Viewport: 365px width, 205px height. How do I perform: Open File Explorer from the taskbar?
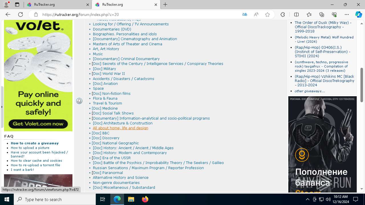pos(131,199)
